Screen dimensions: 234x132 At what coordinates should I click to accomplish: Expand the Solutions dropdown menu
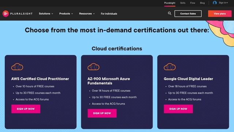point(46,14)
